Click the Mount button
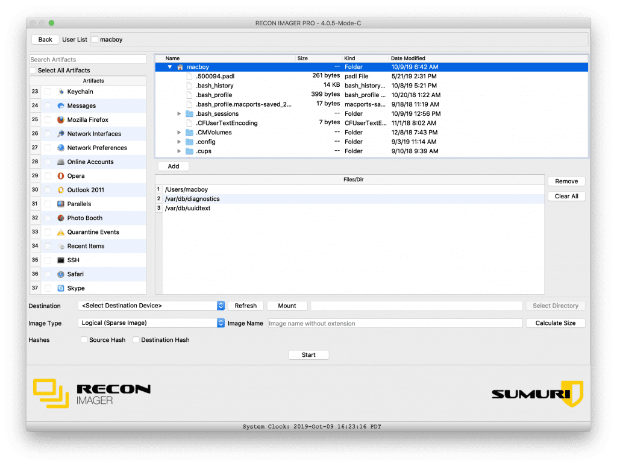The width and height of the screenshot is (617, 466). tap(287, 306)
